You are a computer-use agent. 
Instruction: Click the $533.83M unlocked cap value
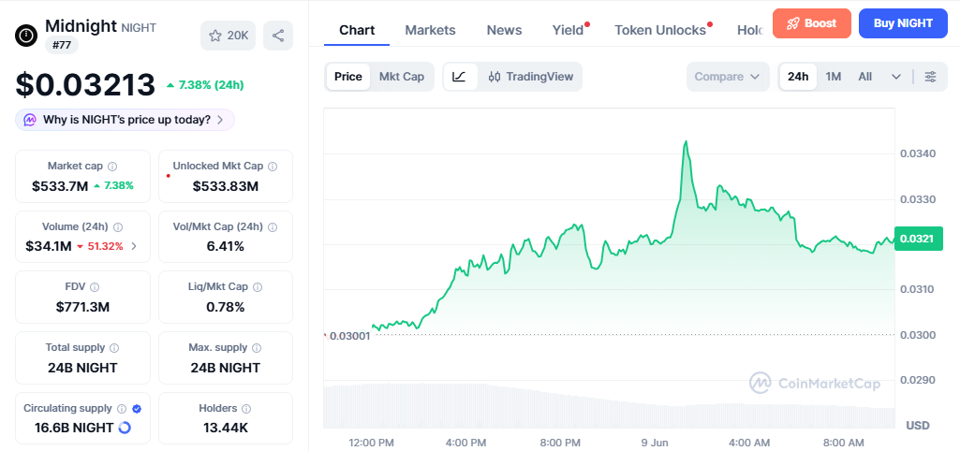click(226, 186)
